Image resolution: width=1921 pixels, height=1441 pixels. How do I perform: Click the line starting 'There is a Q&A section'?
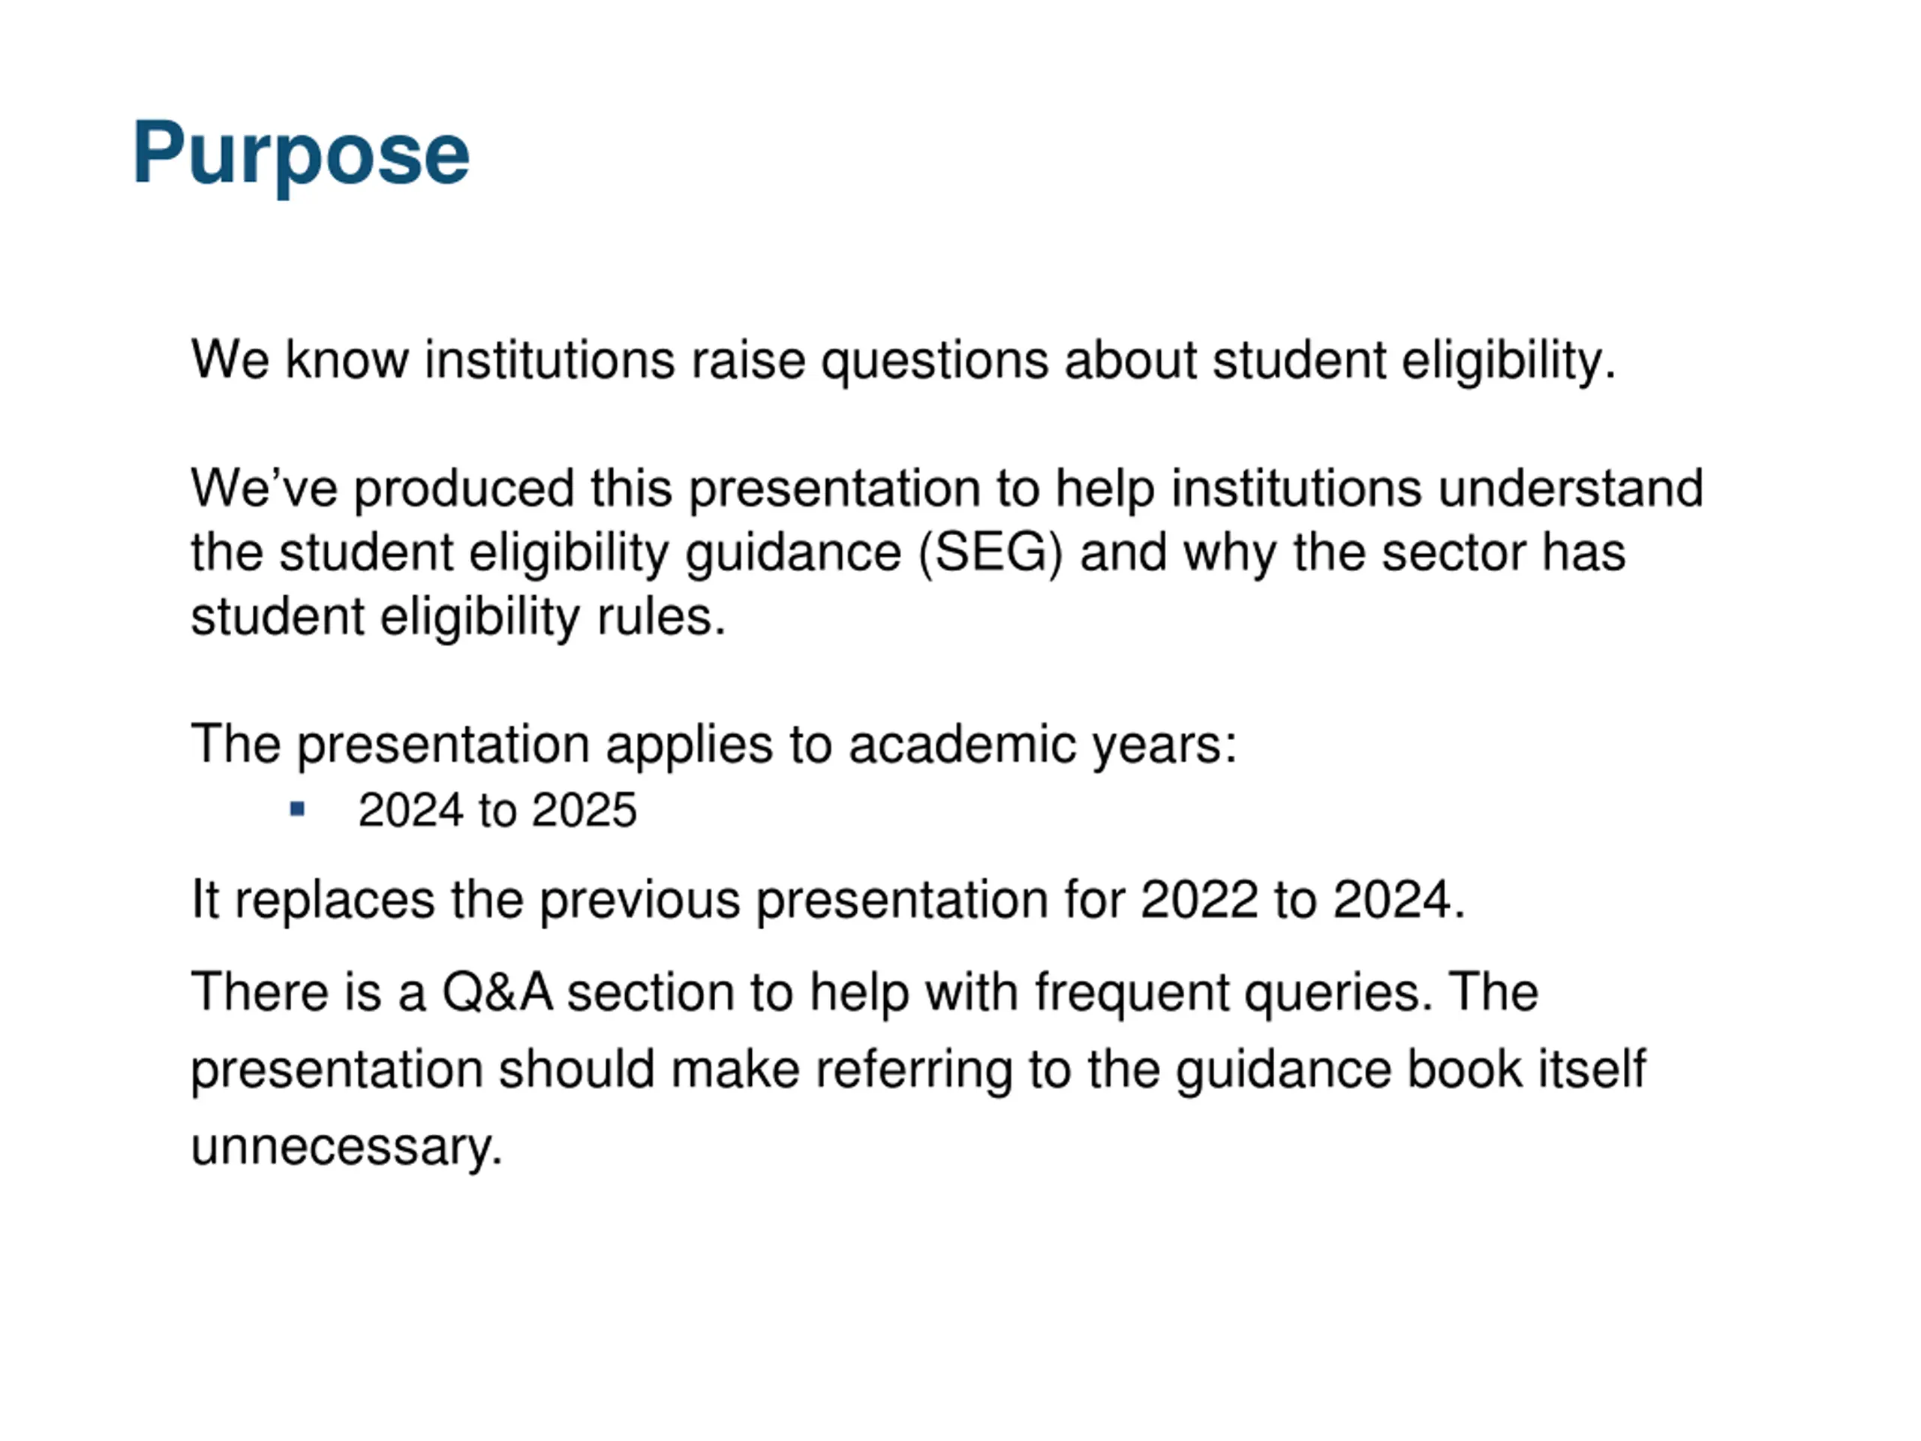pos(864,993)
